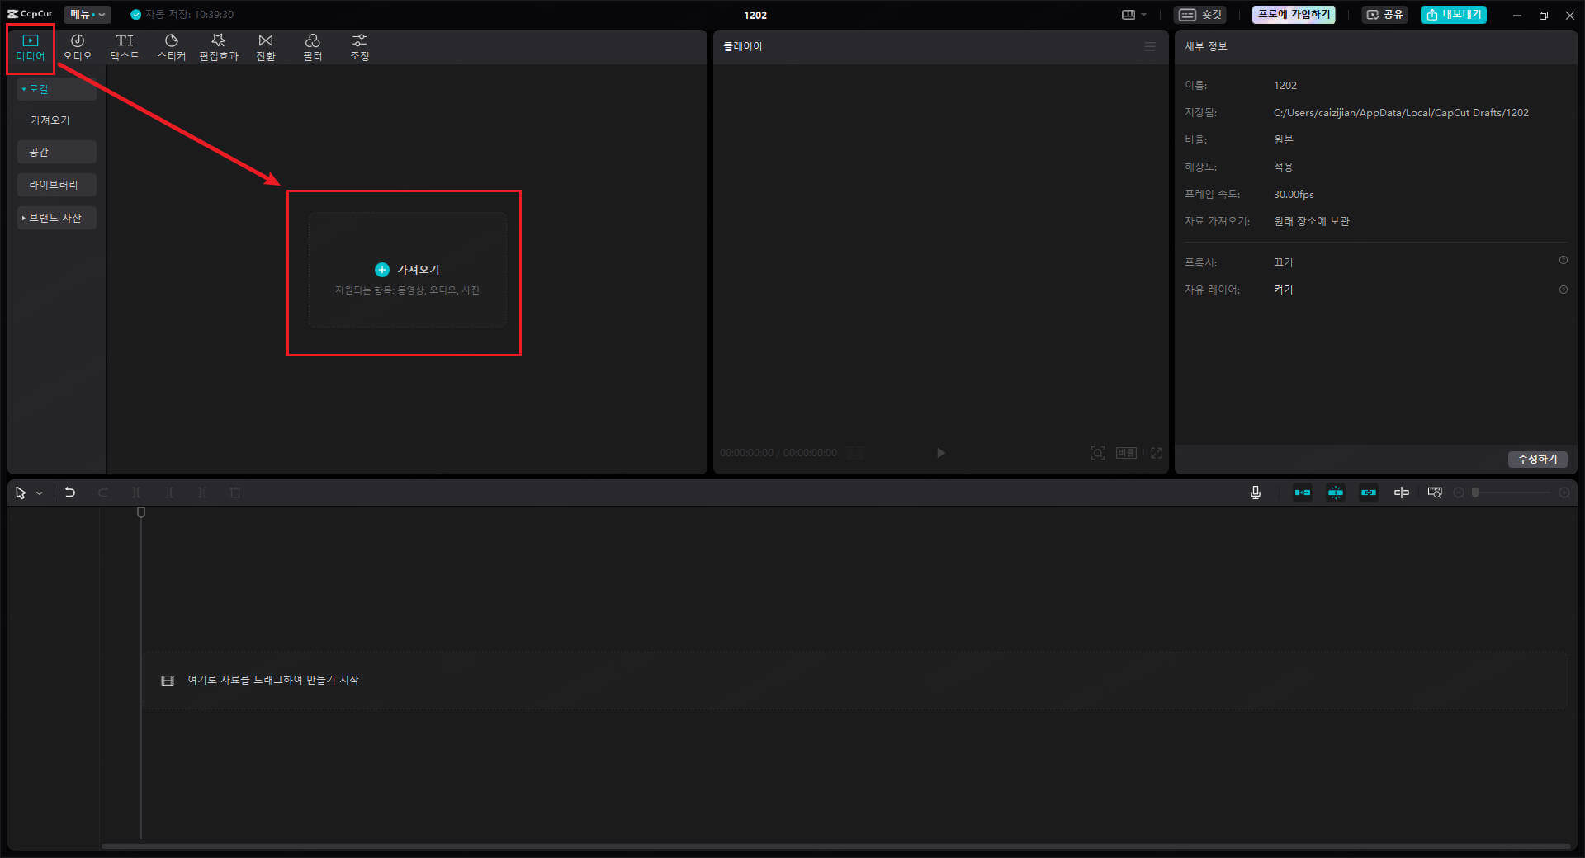
Task: Toggle preview axis icon
Action: (1402, 493)
